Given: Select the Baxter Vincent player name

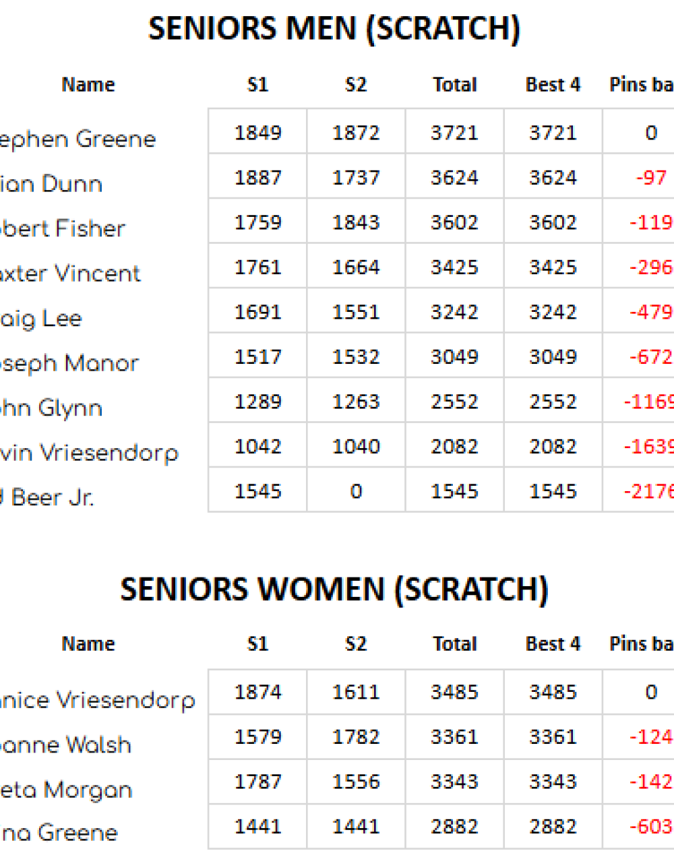Looking at the screenshot, I should pyautogui.click(x=71, y=274).
